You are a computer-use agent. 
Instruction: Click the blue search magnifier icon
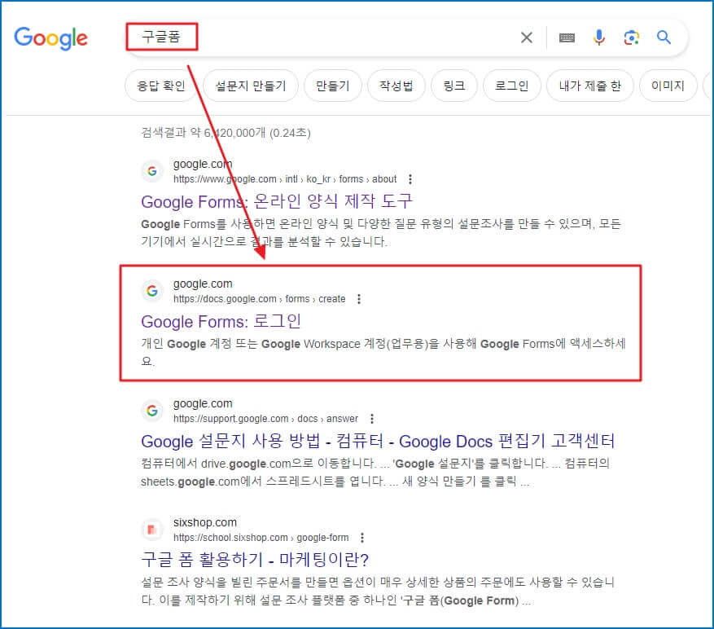click(x=664, y=37)
